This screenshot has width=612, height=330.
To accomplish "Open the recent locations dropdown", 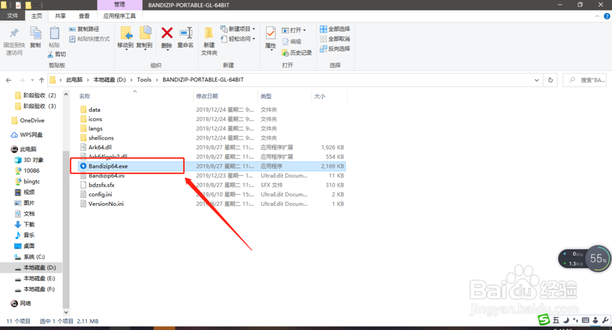I will (x=32, y=80).
